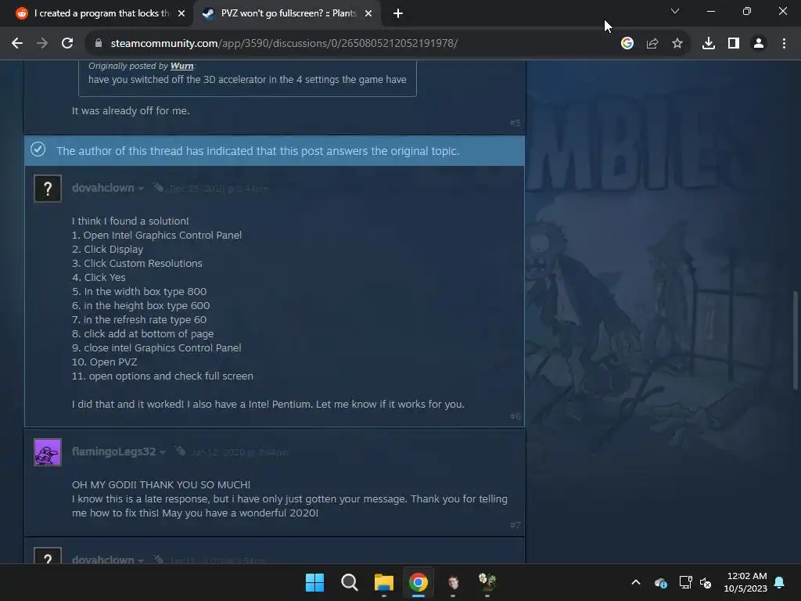Open face icon app in taskbar

(x=453, y=582)
